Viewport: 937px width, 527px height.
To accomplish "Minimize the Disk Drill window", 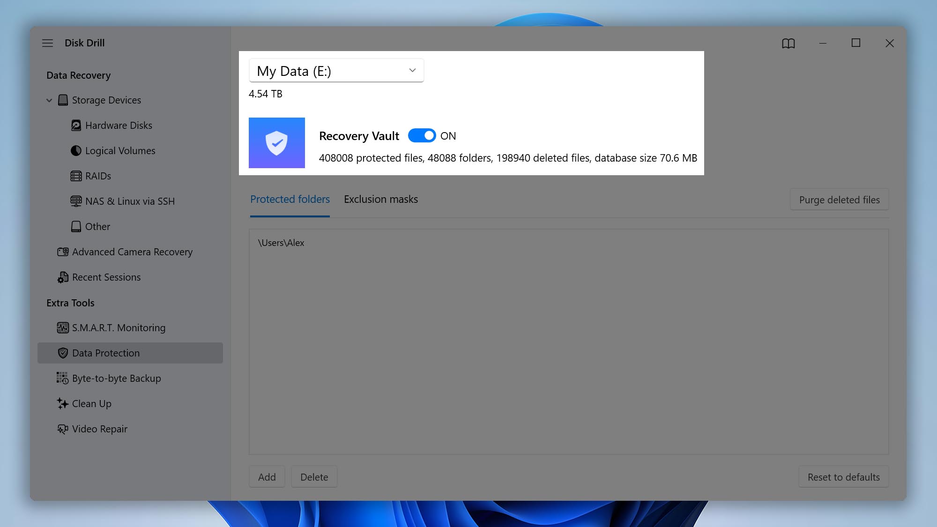I will pos(823,43).
